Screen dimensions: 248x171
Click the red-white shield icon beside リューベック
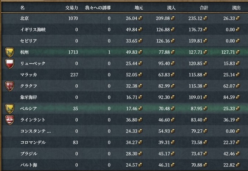tap(10, 64)
